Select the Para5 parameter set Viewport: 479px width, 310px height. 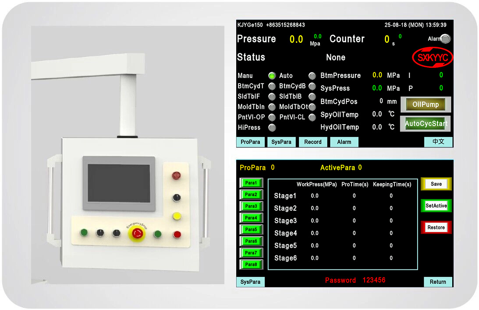(x=251, y=230)
